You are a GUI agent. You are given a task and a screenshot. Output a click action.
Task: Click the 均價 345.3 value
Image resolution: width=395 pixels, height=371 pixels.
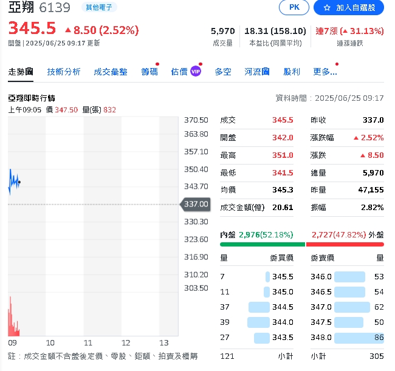283,190
